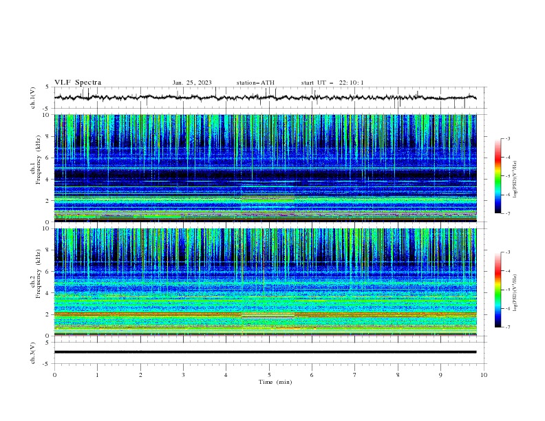Click the "station=ATH" header label
Image resolution: width=545 pixels, height=421 pixels.
[255, 83]
